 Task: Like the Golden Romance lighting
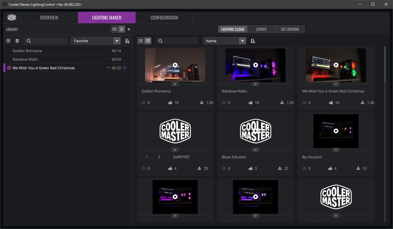pyautogui.click(x=170, y=102)
